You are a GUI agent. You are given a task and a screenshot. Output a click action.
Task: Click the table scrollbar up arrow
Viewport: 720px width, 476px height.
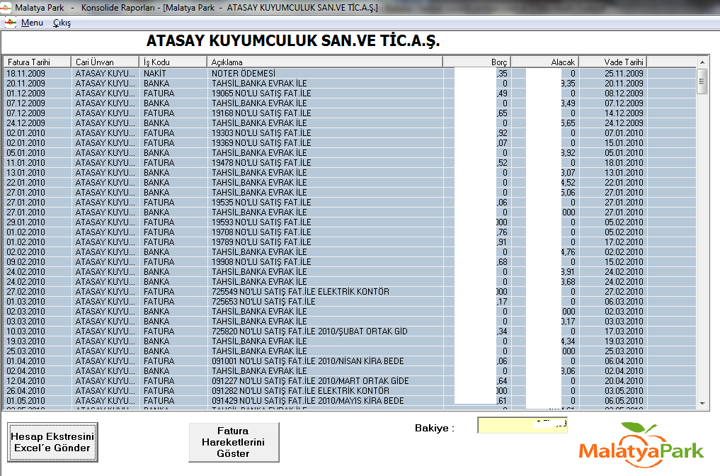coord(702,62)
